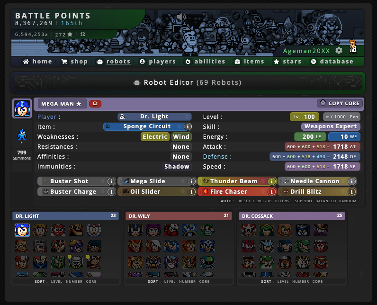Click the Mega Man portrait in editor header
Image resolution: width=377 pixels, height=305 pixels.
click(22, 108)
